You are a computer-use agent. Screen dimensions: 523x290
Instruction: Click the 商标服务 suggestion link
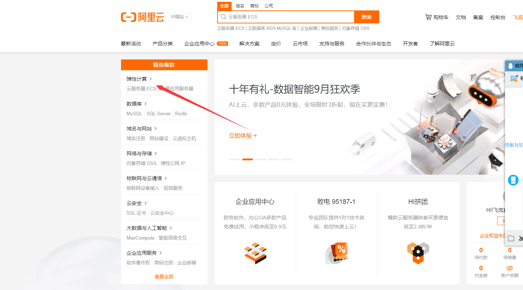[x=330, y=28]
